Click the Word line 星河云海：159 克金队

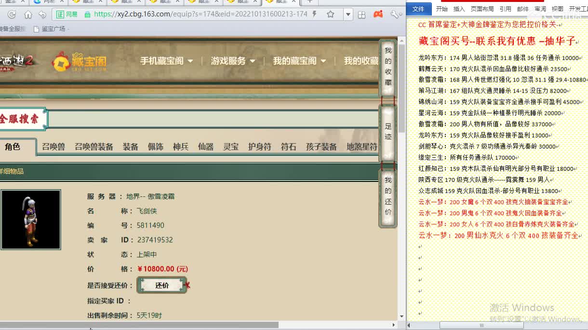490,113
